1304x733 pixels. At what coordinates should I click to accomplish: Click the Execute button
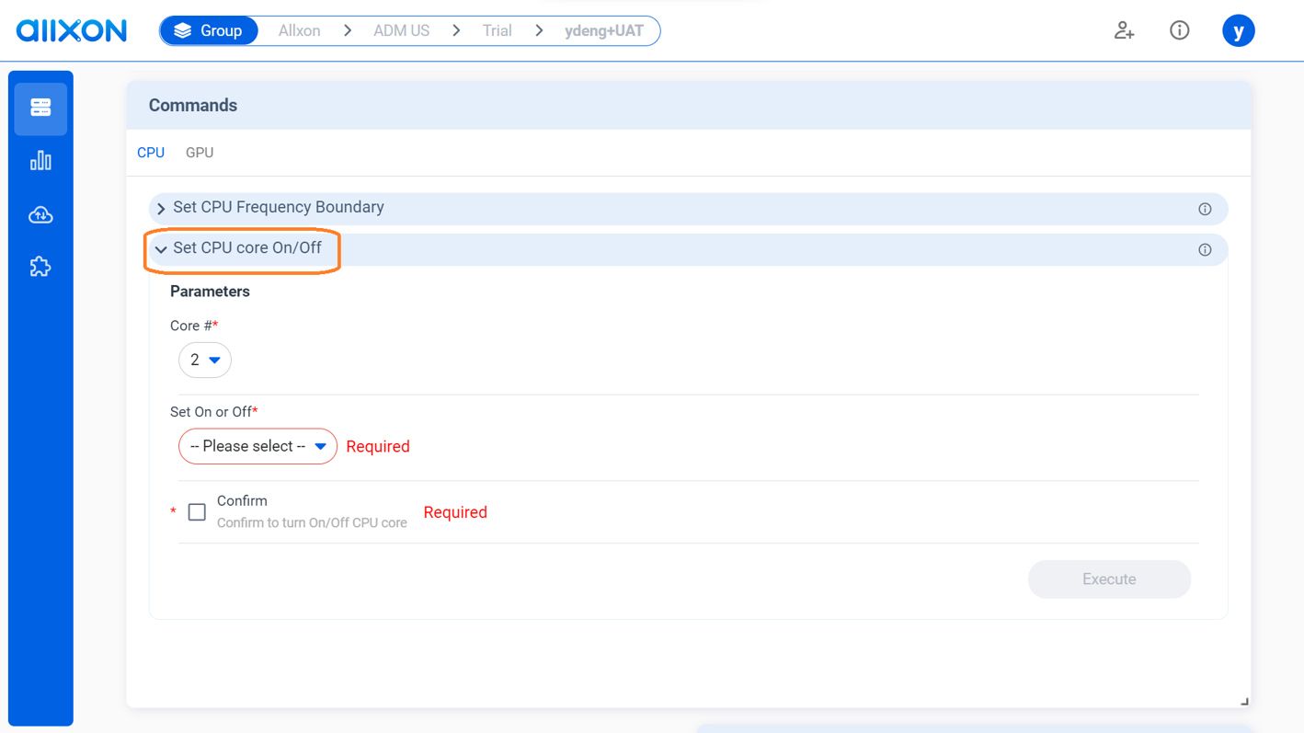coord(1109,578)
